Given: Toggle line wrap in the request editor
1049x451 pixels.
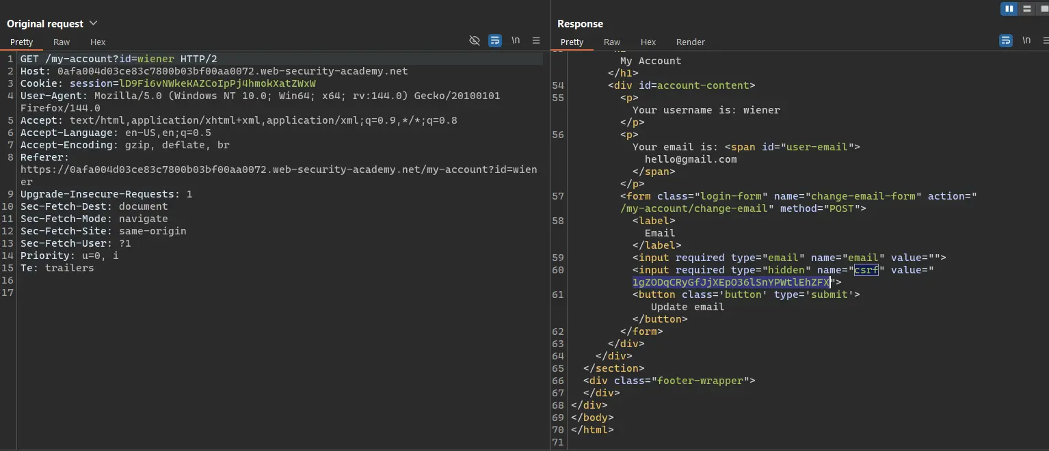Looking at the screenshot, I should tap(495, 41).
